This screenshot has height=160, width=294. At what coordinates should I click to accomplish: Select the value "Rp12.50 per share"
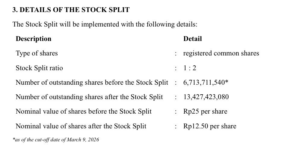(210, 126)
